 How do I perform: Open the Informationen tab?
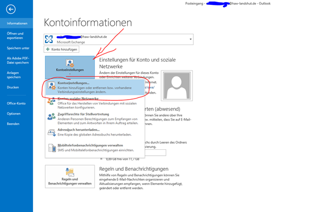click(17, 23)
